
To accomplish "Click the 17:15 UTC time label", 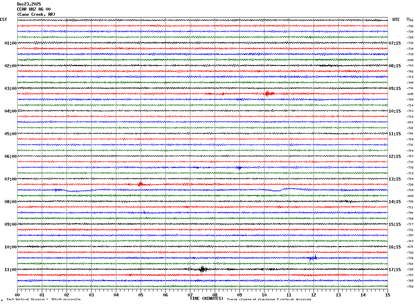I will (x=395, y=270).
